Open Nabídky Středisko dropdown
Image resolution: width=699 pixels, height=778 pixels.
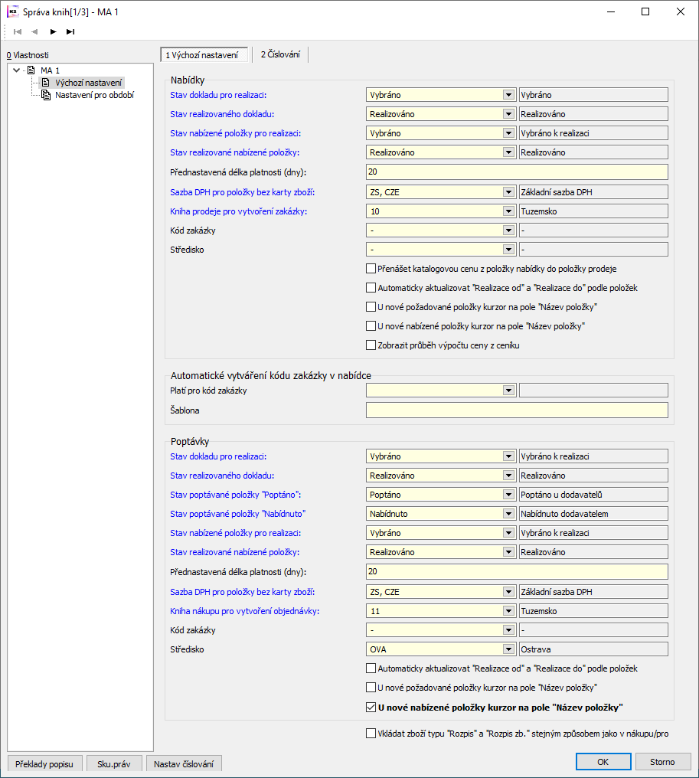pos(508,250)
